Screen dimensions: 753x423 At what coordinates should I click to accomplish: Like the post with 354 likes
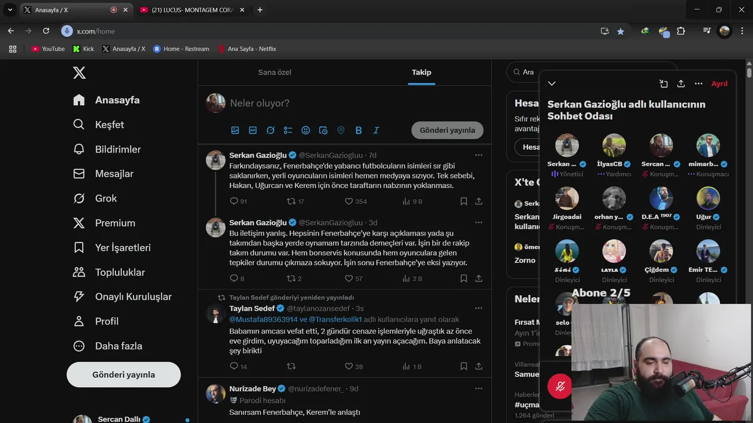click(x=355, y=202)
